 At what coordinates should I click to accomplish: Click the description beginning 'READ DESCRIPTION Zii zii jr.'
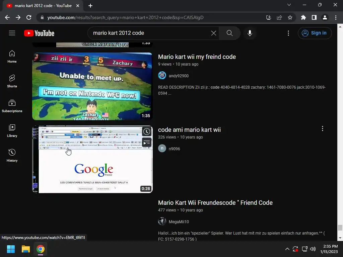click(242, 90)
